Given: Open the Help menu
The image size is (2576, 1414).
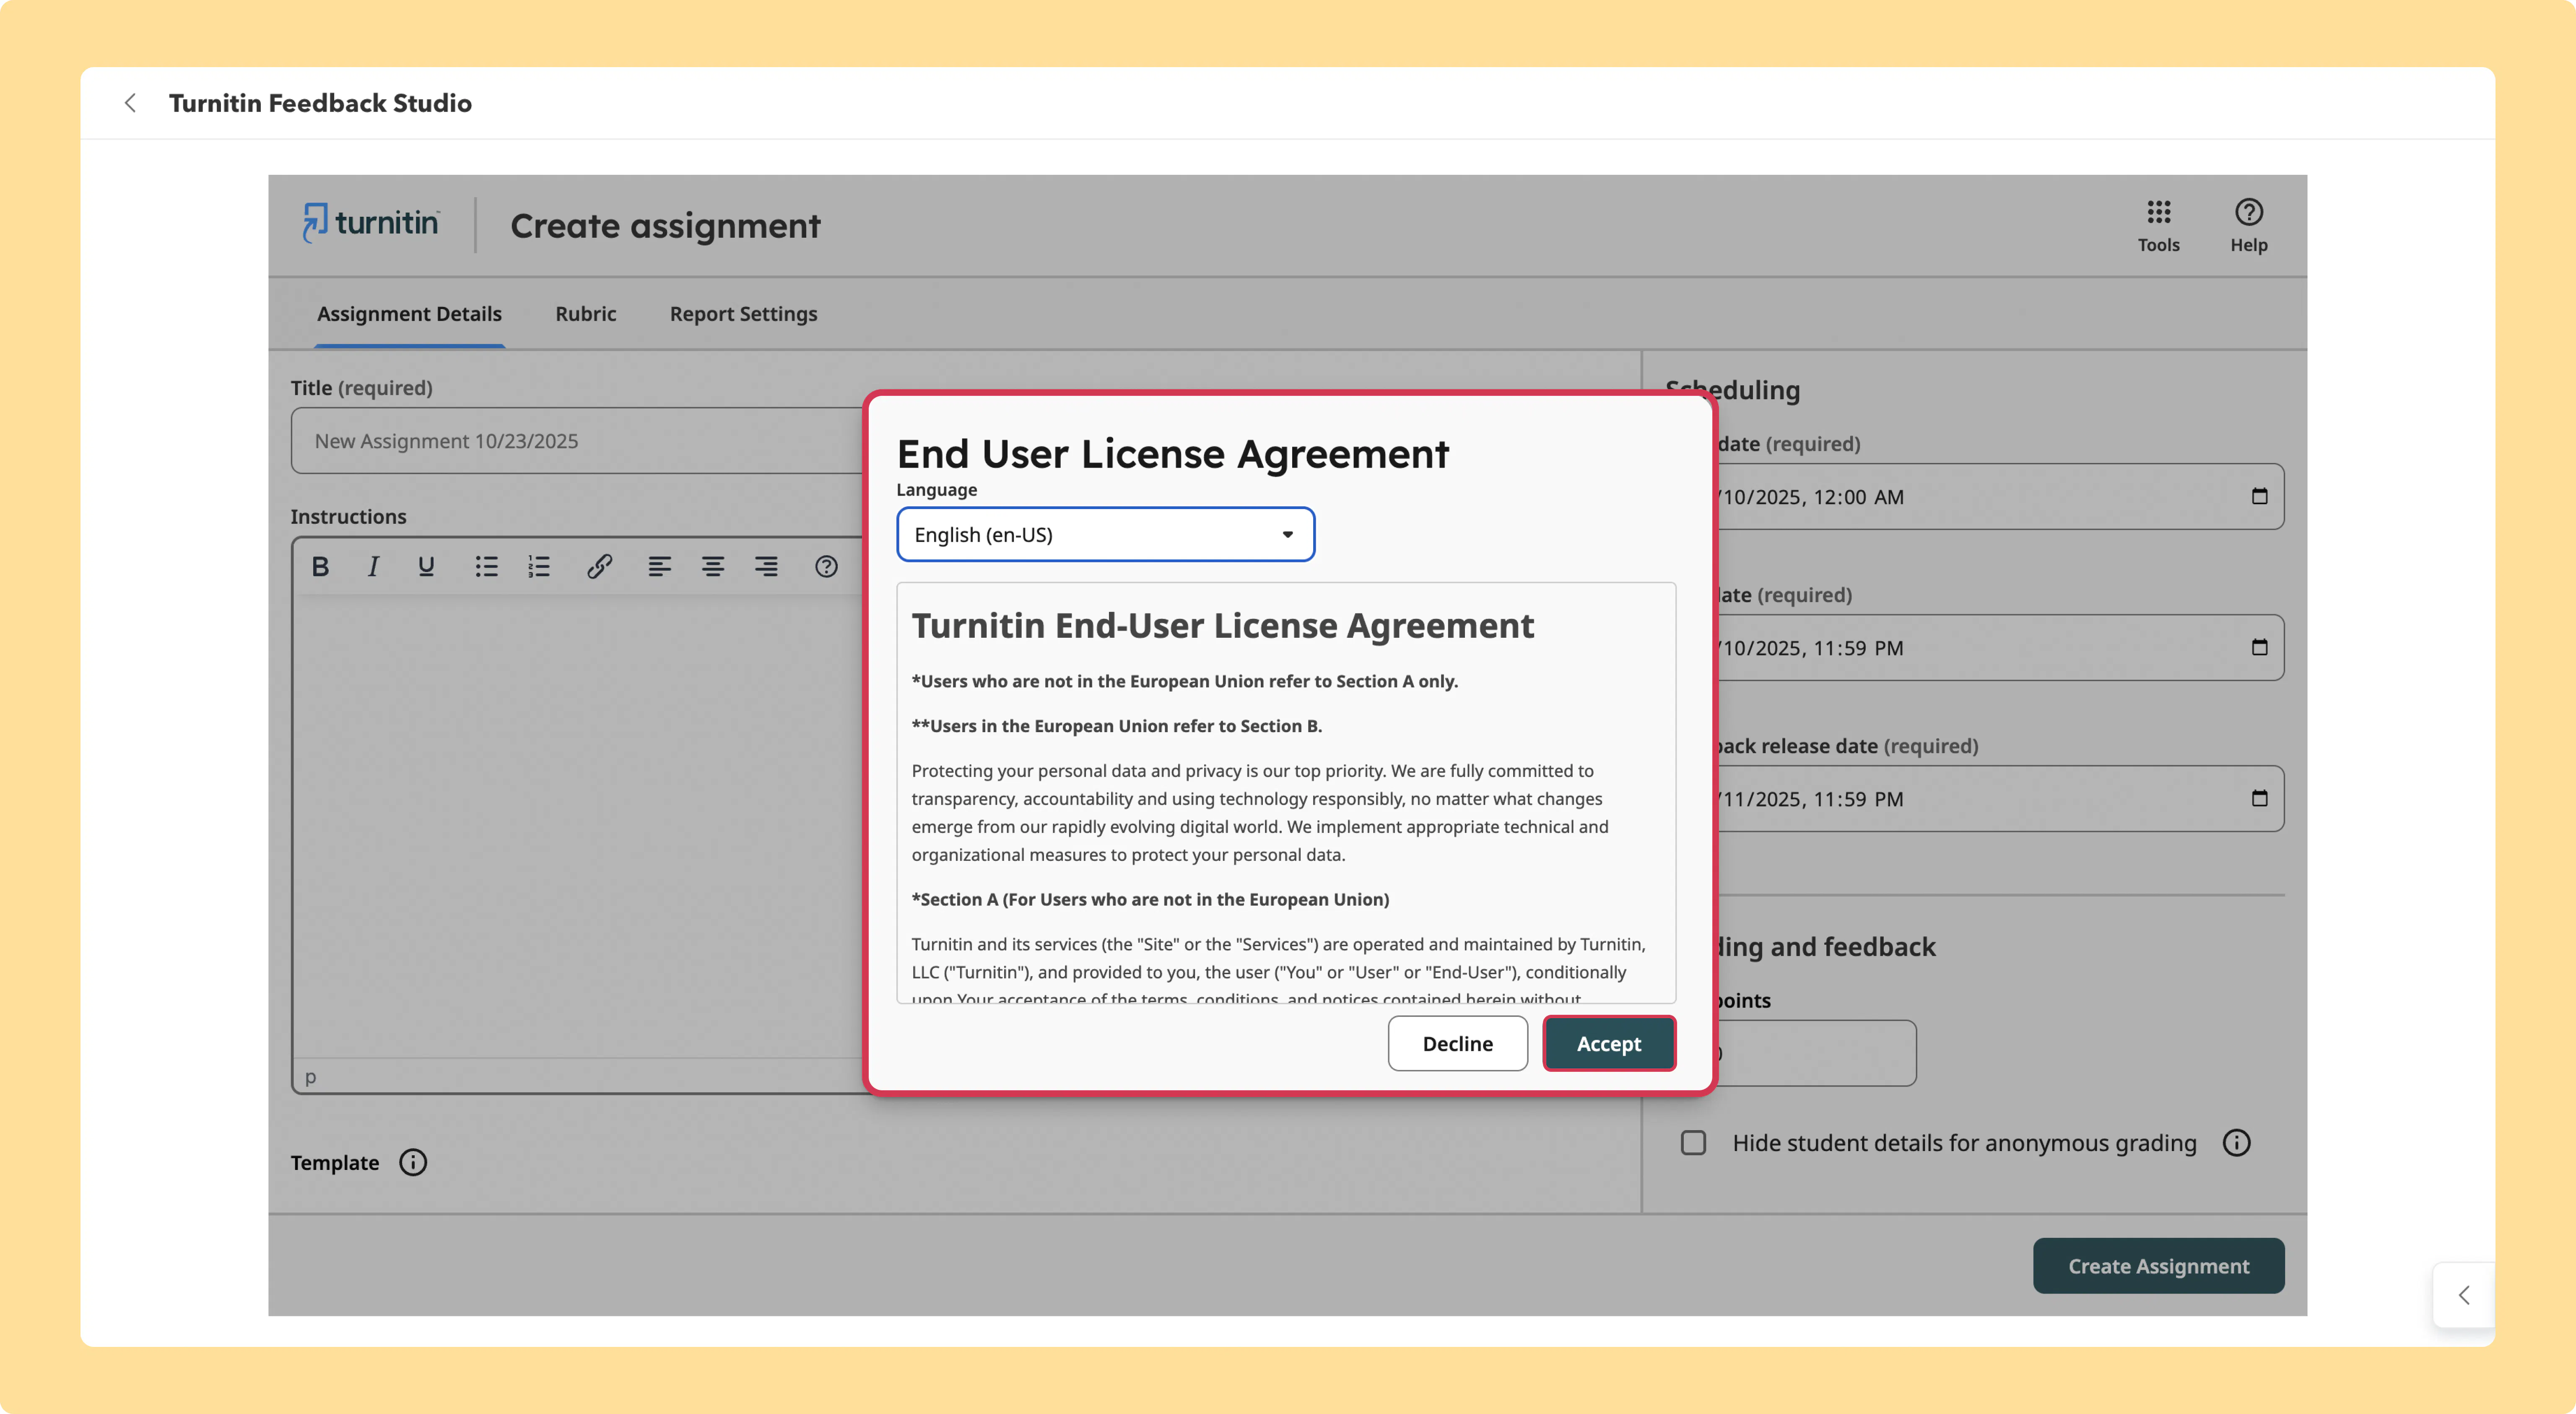Looking at the screenshot, I should (x=2248, y=226).
